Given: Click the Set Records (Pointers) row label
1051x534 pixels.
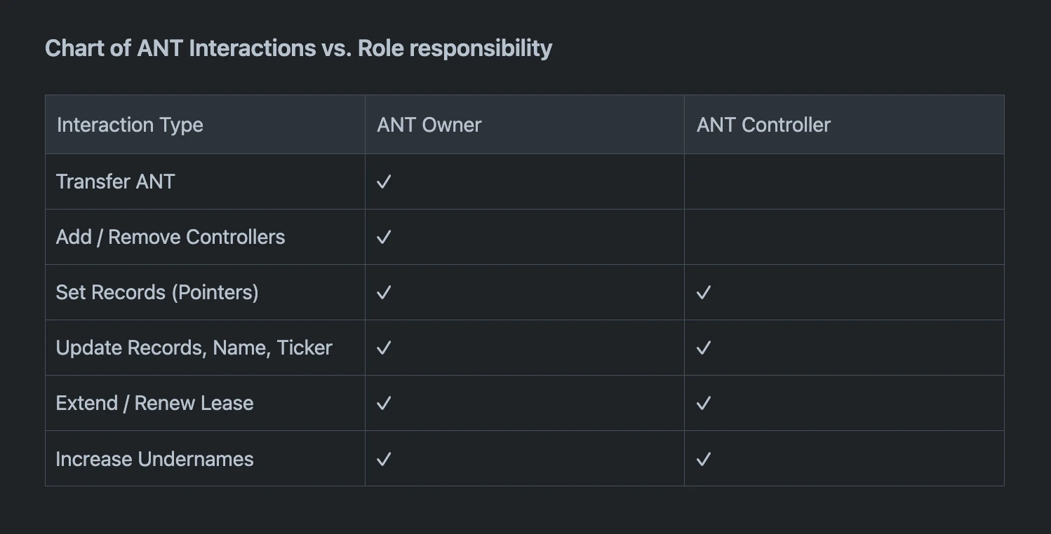Looking at the screenshot, I should (157, 292).
